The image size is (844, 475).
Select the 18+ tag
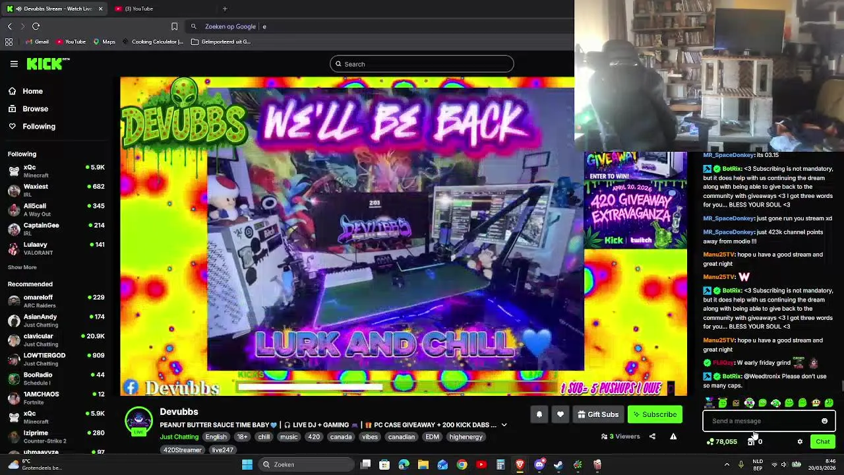[242, 437]
